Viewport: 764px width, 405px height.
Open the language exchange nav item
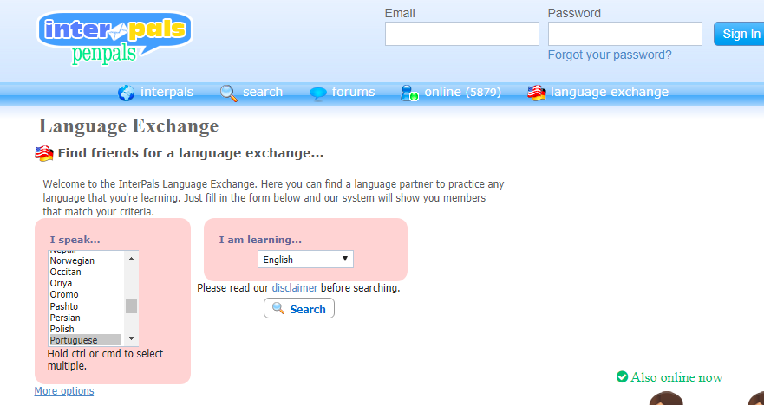coord(609,92)
